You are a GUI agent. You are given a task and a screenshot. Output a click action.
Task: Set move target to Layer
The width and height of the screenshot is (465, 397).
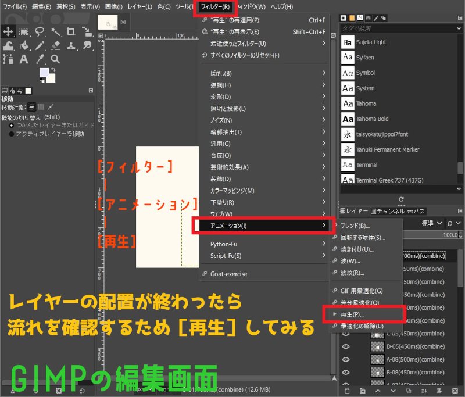click(x=32, y=107)
